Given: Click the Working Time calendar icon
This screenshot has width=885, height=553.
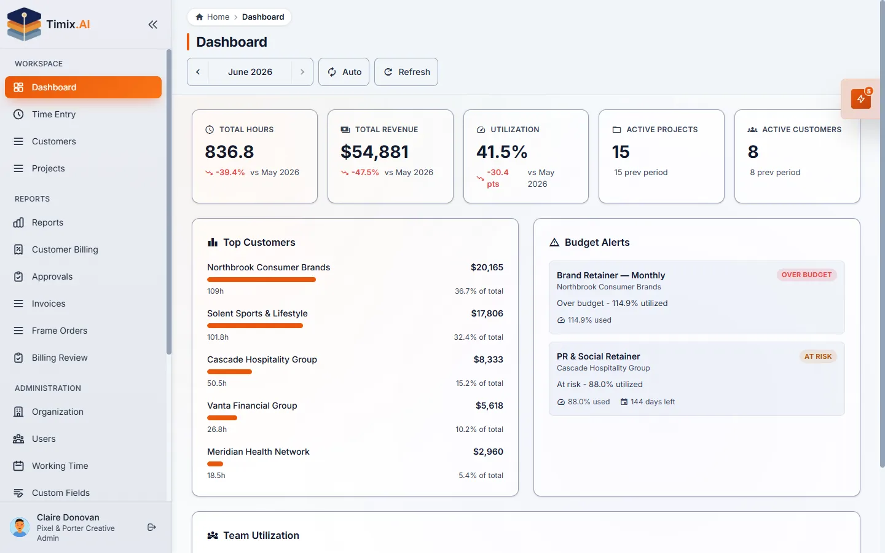Looking at the screenshot, I should coord(18,466).
